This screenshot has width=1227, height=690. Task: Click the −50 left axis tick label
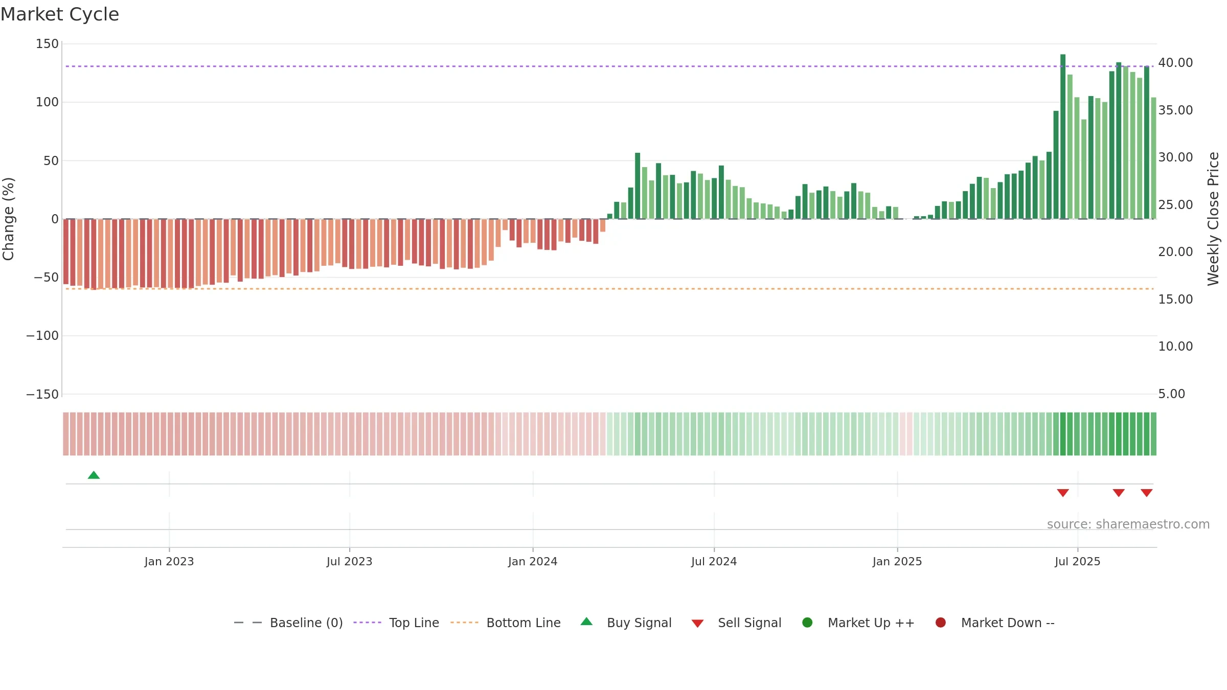click(x=46, y=278)
